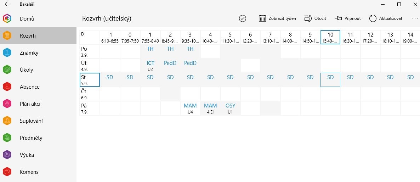Open the Úkoly homework icon

point(7,70)
